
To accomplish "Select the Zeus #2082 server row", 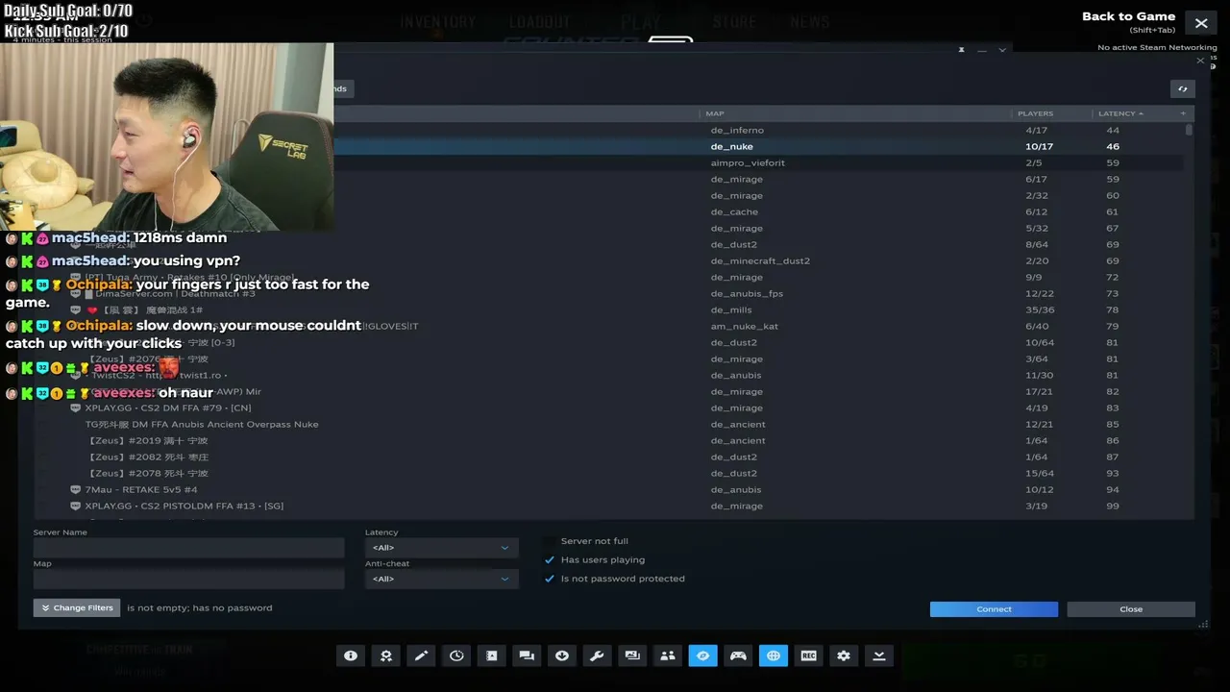I will click(x=610, y=457).
